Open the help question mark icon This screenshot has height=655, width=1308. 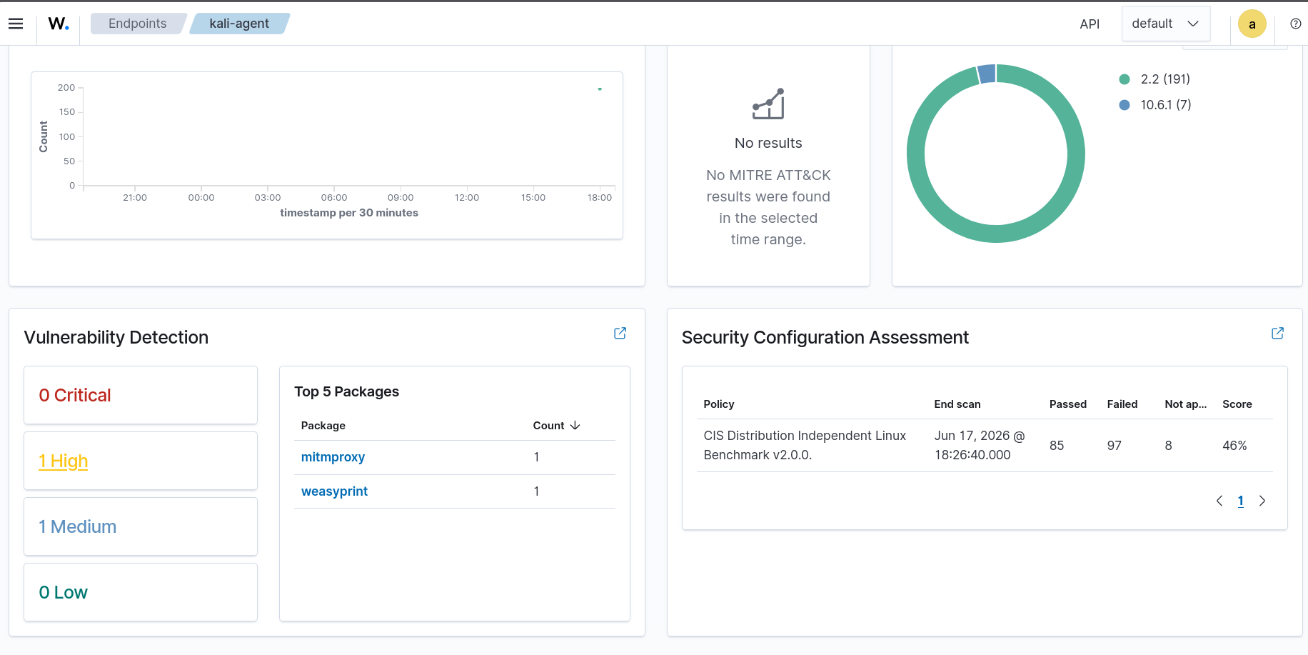pyautogui.click(x=1295, y=24)
